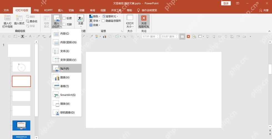Select Content vertical (N) placeholder option
Screen dimensions: 272x139
tap(66, 42)
